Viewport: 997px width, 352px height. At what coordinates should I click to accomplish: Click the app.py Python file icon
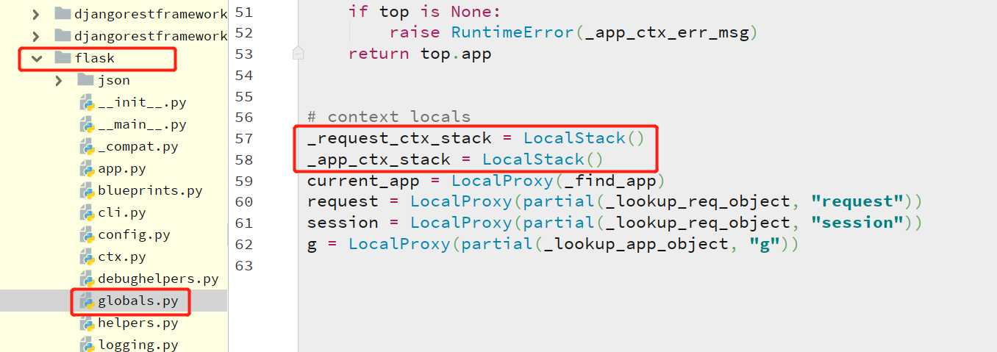(87, 169)
